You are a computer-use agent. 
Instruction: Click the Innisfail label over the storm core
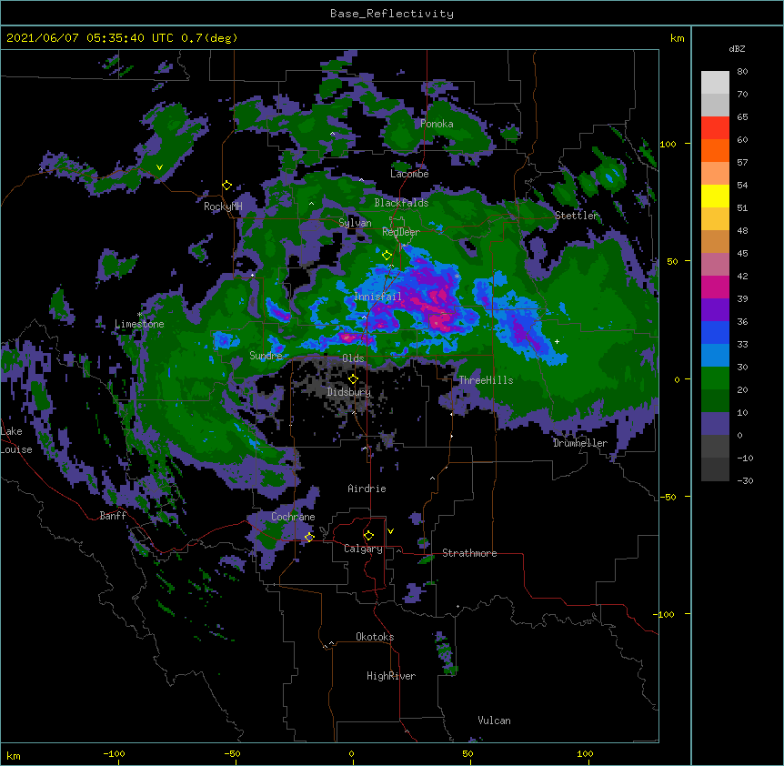[377, 297]
